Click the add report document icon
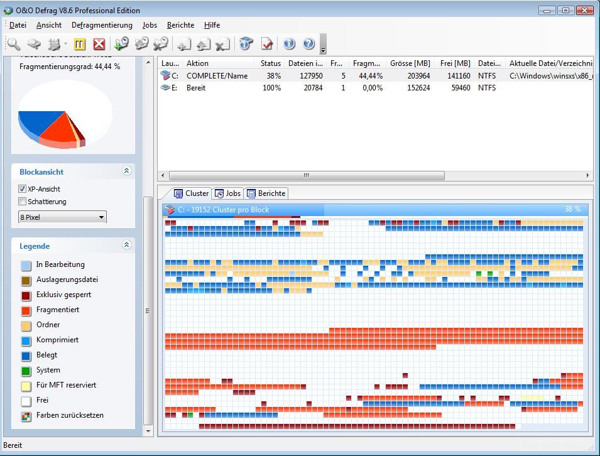 tap(184, 44)
